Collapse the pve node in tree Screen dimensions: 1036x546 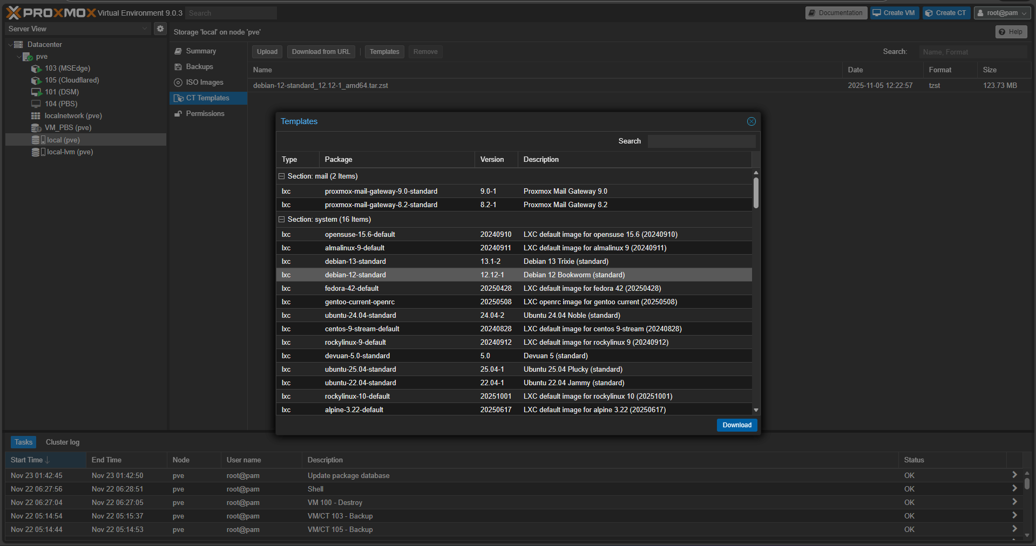click(x=19, y=57)
